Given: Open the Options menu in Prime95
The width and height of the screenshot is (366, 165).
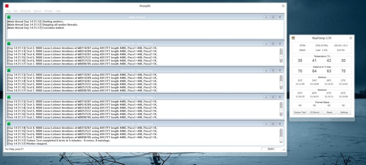Looking at the screenshot, I should (x=38, y=11).
